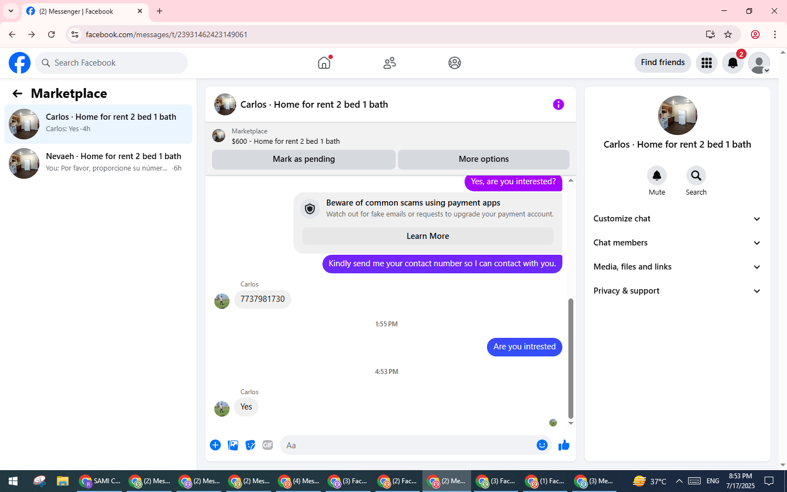View site information icon in address bar
This screenshot has width=787, height=492.
(75, 34)
